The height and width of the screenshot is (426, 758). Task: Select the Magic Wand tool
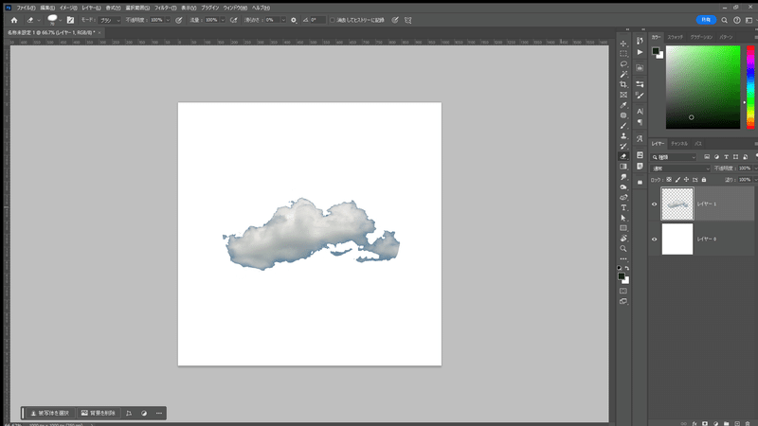coord(623,75)
